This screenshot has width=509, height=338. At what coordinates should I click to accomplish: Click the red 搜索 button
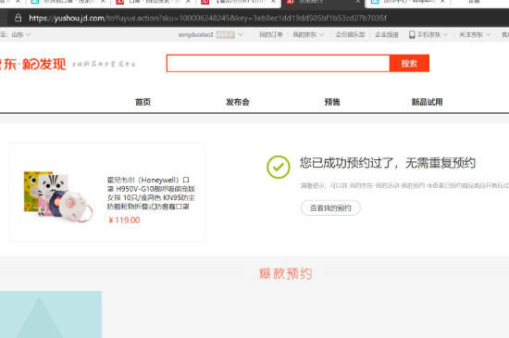pos(409,63)
